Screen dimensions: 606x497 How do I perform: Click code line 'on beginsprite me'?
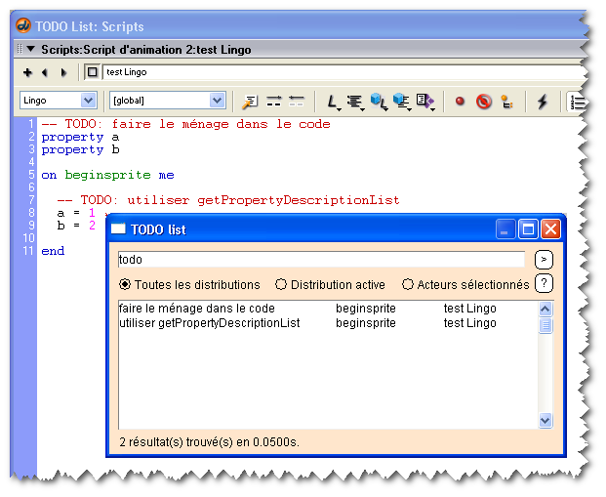(x=107, y=175)
